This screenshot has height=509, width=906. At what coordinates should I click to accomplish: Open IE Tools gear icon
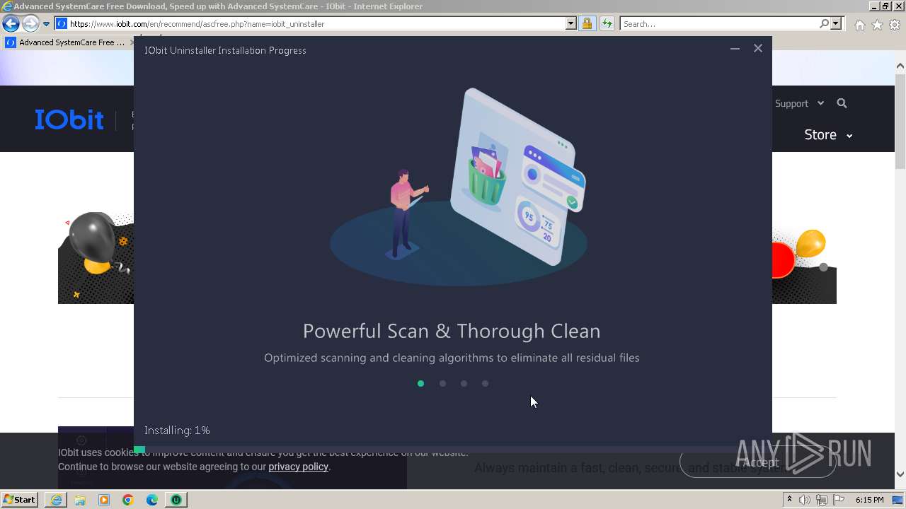click(895, 25)
